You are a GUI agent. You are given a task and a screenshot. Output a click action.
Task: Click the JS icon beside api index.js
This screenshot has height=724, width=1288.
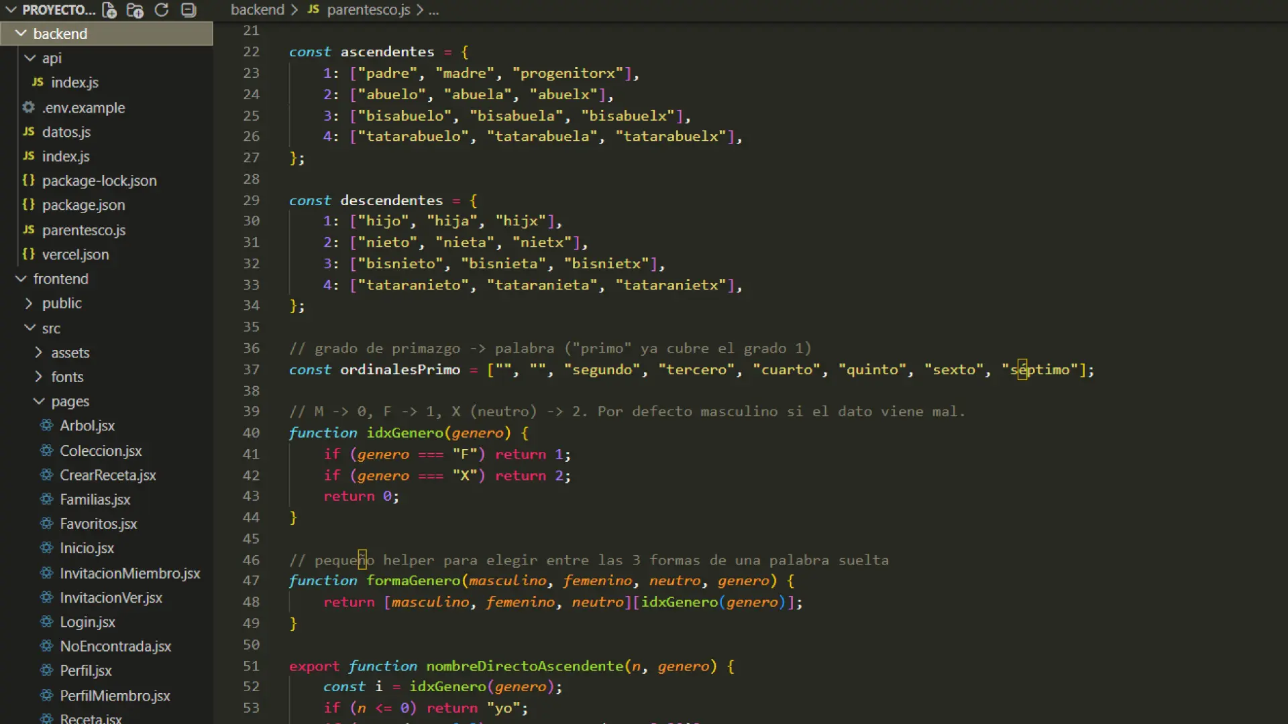38,82
